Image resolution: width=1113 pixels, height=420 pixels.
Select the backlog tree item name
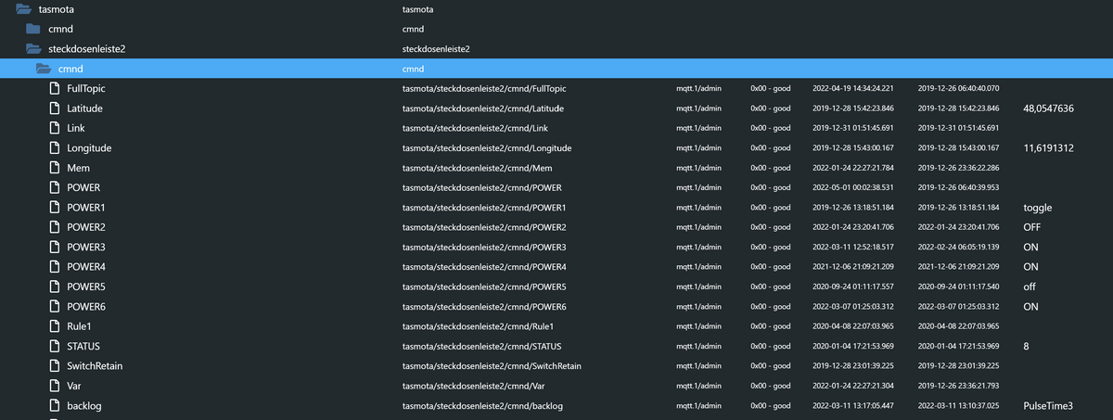[x=84, y=406]
